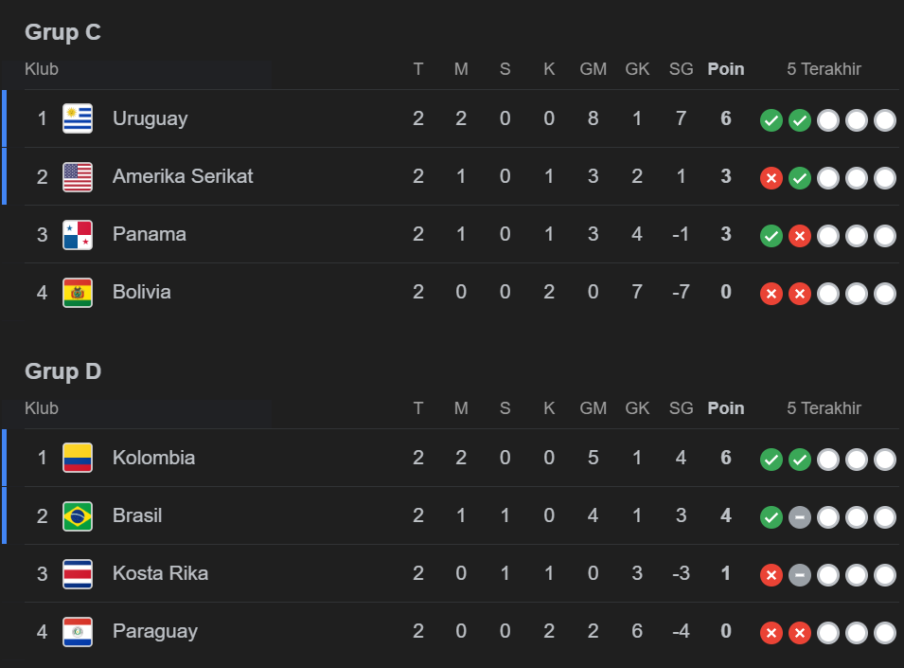Screen dimensions: 904x668
Task: Select the Paraguay team name
Action: [x=154, y=631]
